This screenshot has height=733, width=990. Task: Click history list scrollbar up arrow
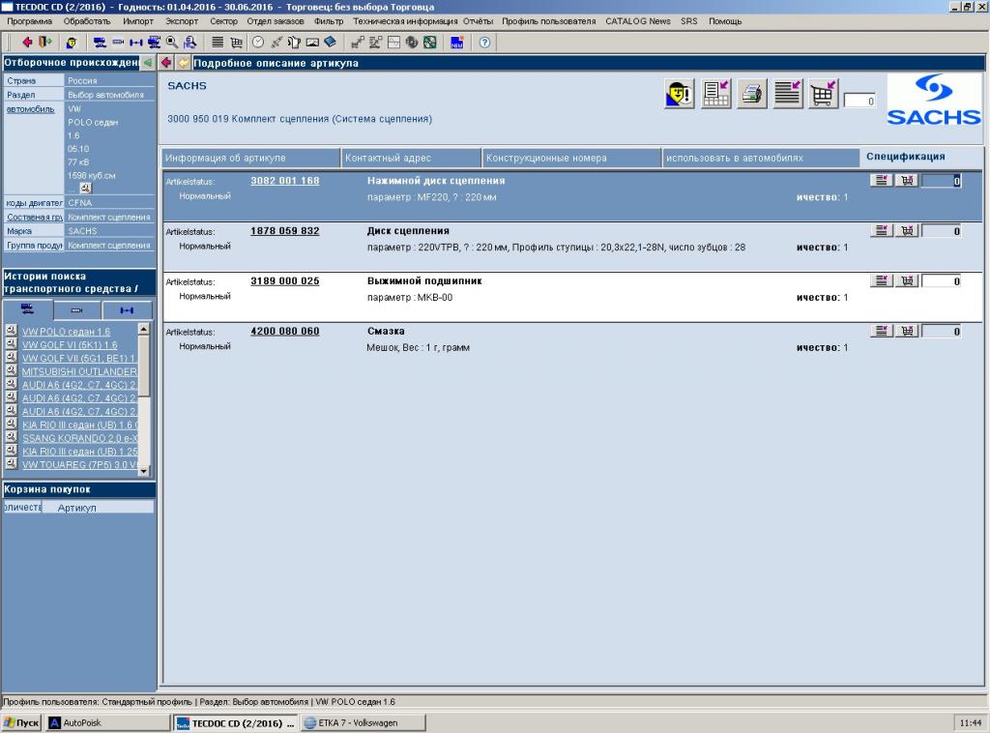[x=144, y=329]
